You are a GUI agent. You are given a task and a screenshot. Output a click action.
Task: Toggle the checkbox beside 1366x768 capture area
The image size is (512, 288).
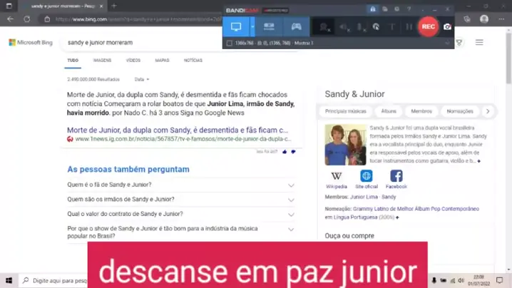pos(229,43)
